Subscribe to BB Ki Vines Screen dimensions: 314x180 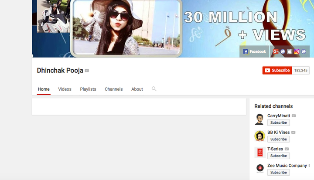click(x=278, y=139)
